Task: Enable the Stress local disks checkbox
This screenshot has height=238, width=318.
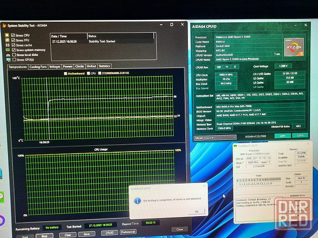Action: coord(14,55)
